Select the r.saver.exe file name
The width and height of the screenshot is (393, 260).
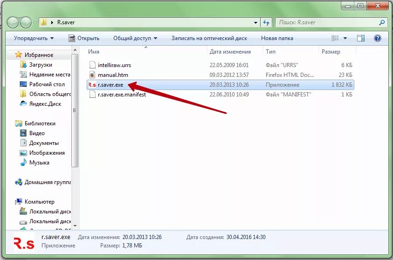110,85
